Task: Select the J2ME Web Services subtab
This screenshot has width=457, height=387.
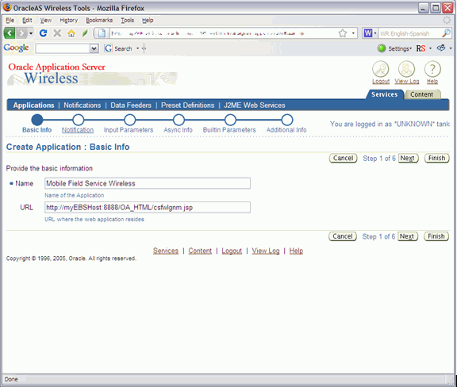Action: click(255, 105)
